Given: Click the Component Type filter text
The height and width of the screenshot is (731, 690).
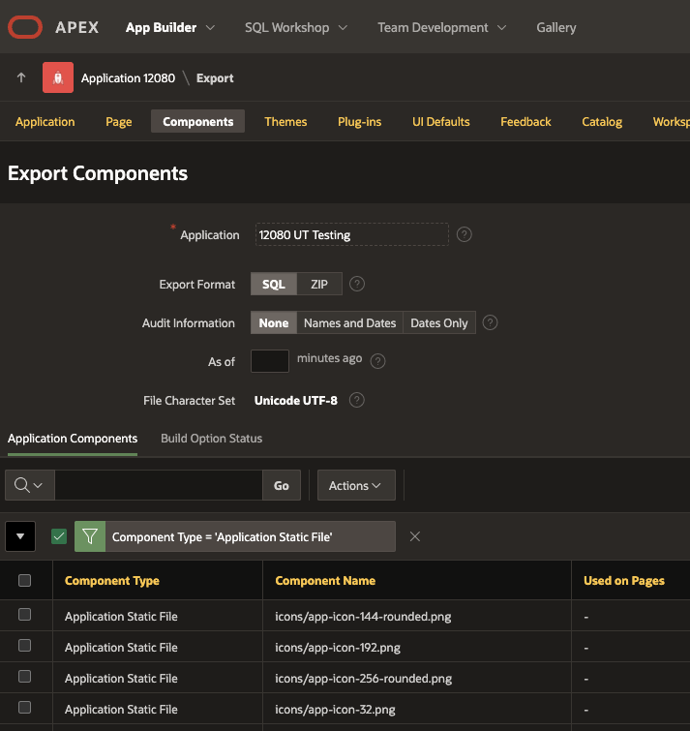Looking at the screenshot, I should pyautogui.click(x=223, y=537).
